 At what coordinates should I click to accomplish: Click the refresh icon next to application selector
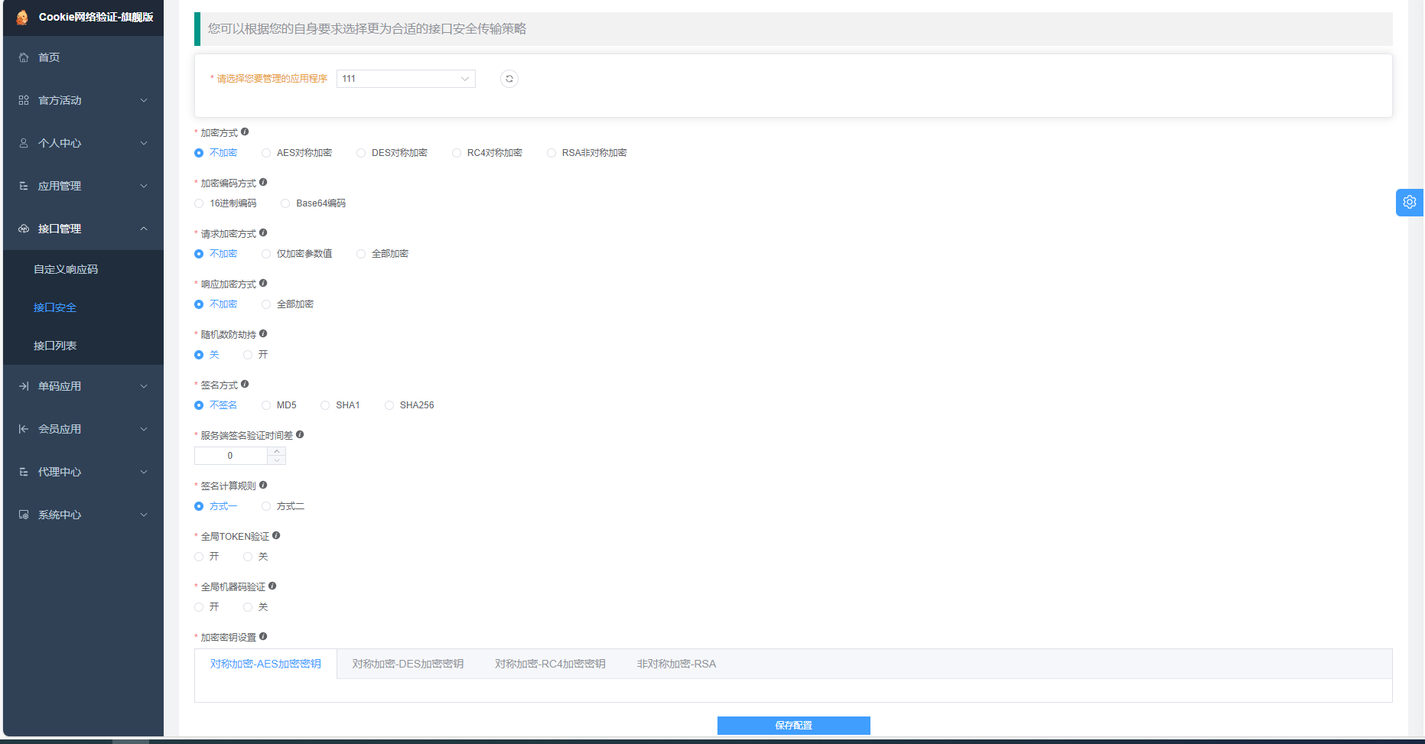pos(509,79)
